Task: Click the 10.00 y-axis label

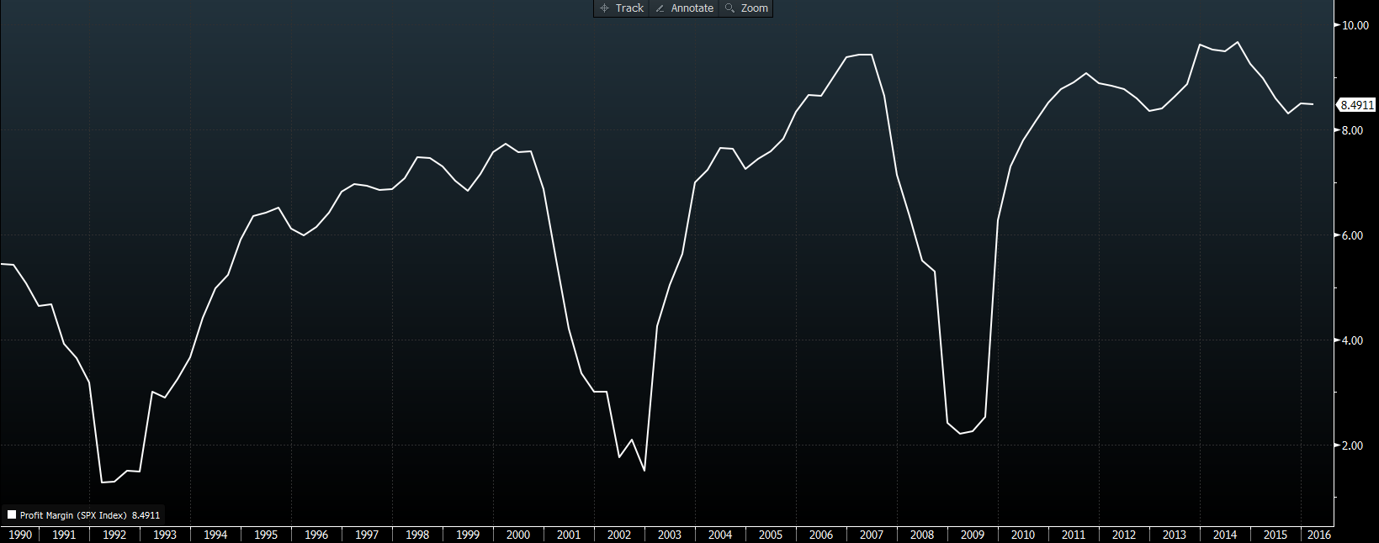Action: [1355, 26]
